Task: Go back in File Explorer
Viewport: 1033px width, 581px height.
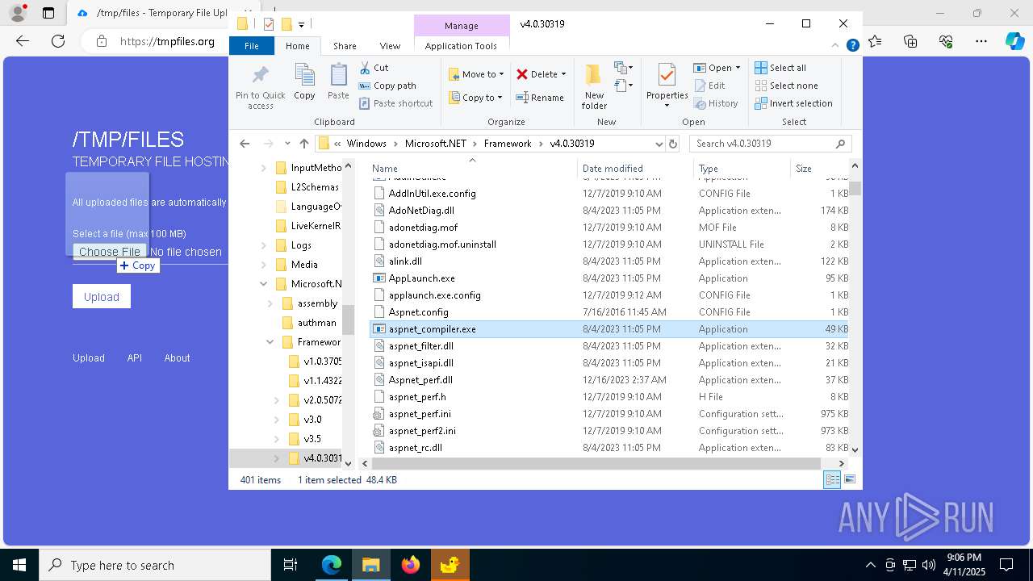Action: tap(245, 144)
